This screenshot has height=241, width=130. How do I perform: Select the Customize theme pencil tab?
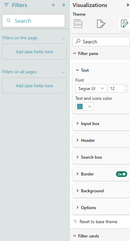coord(124,24)
